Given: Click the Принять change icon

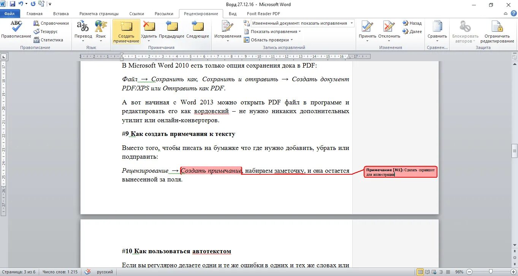Looking at the screenshot, I should [367, 27].
